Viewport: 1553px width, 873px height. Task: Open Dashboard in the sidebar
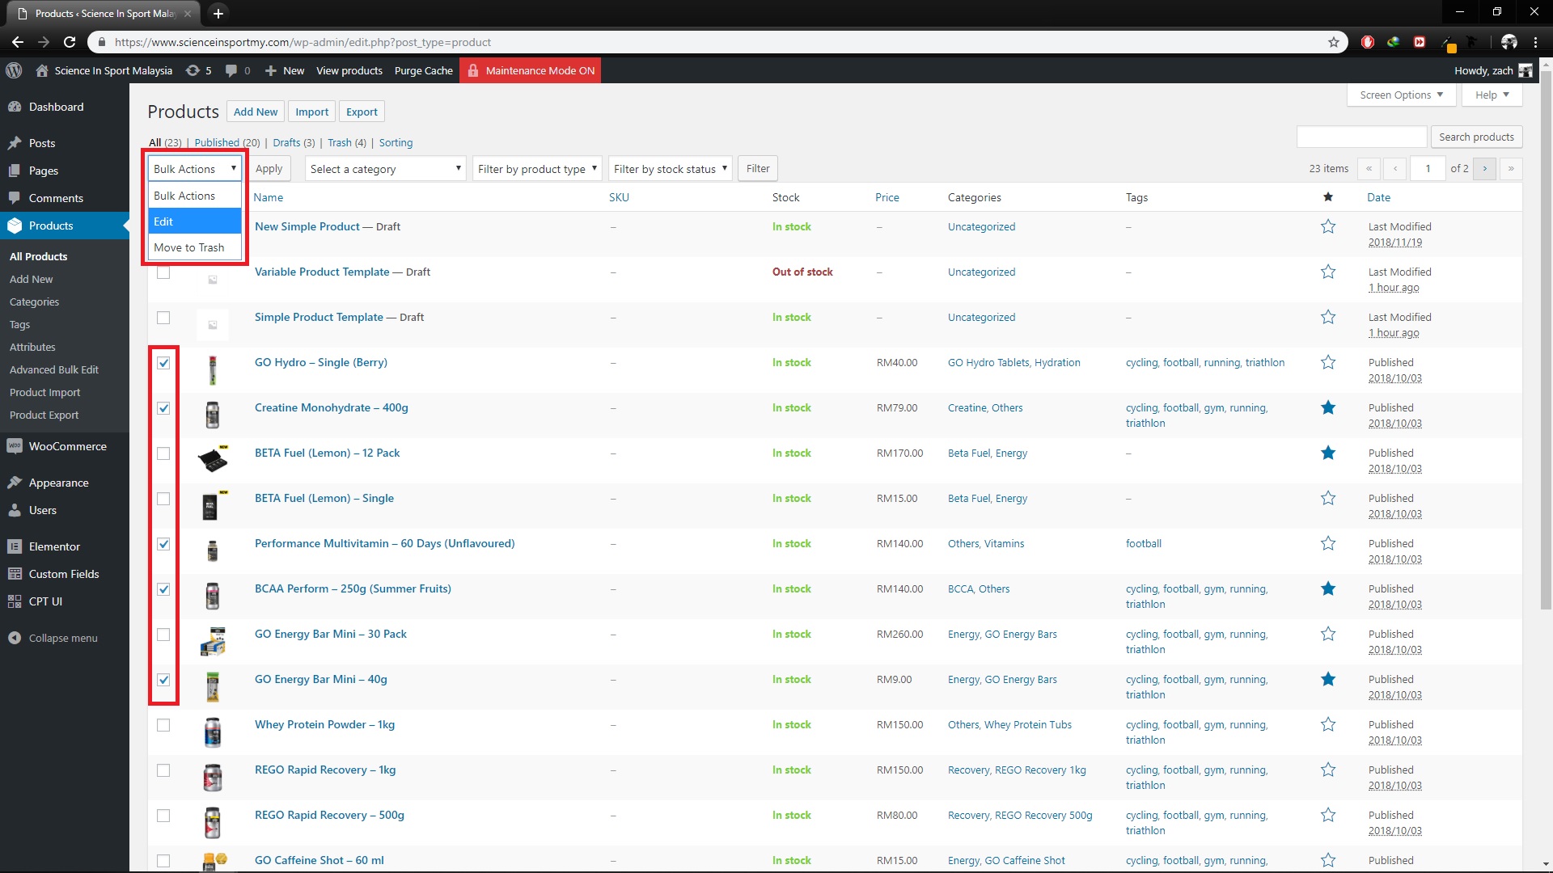click(x=65, y=107)
